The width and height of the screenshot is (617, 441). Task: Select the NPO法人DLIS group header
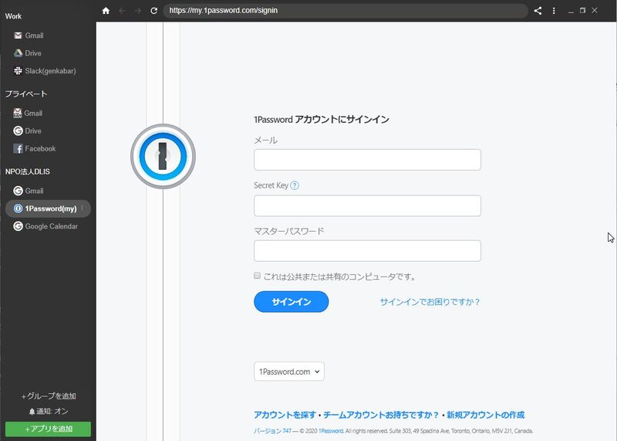[x=28, y=171]
